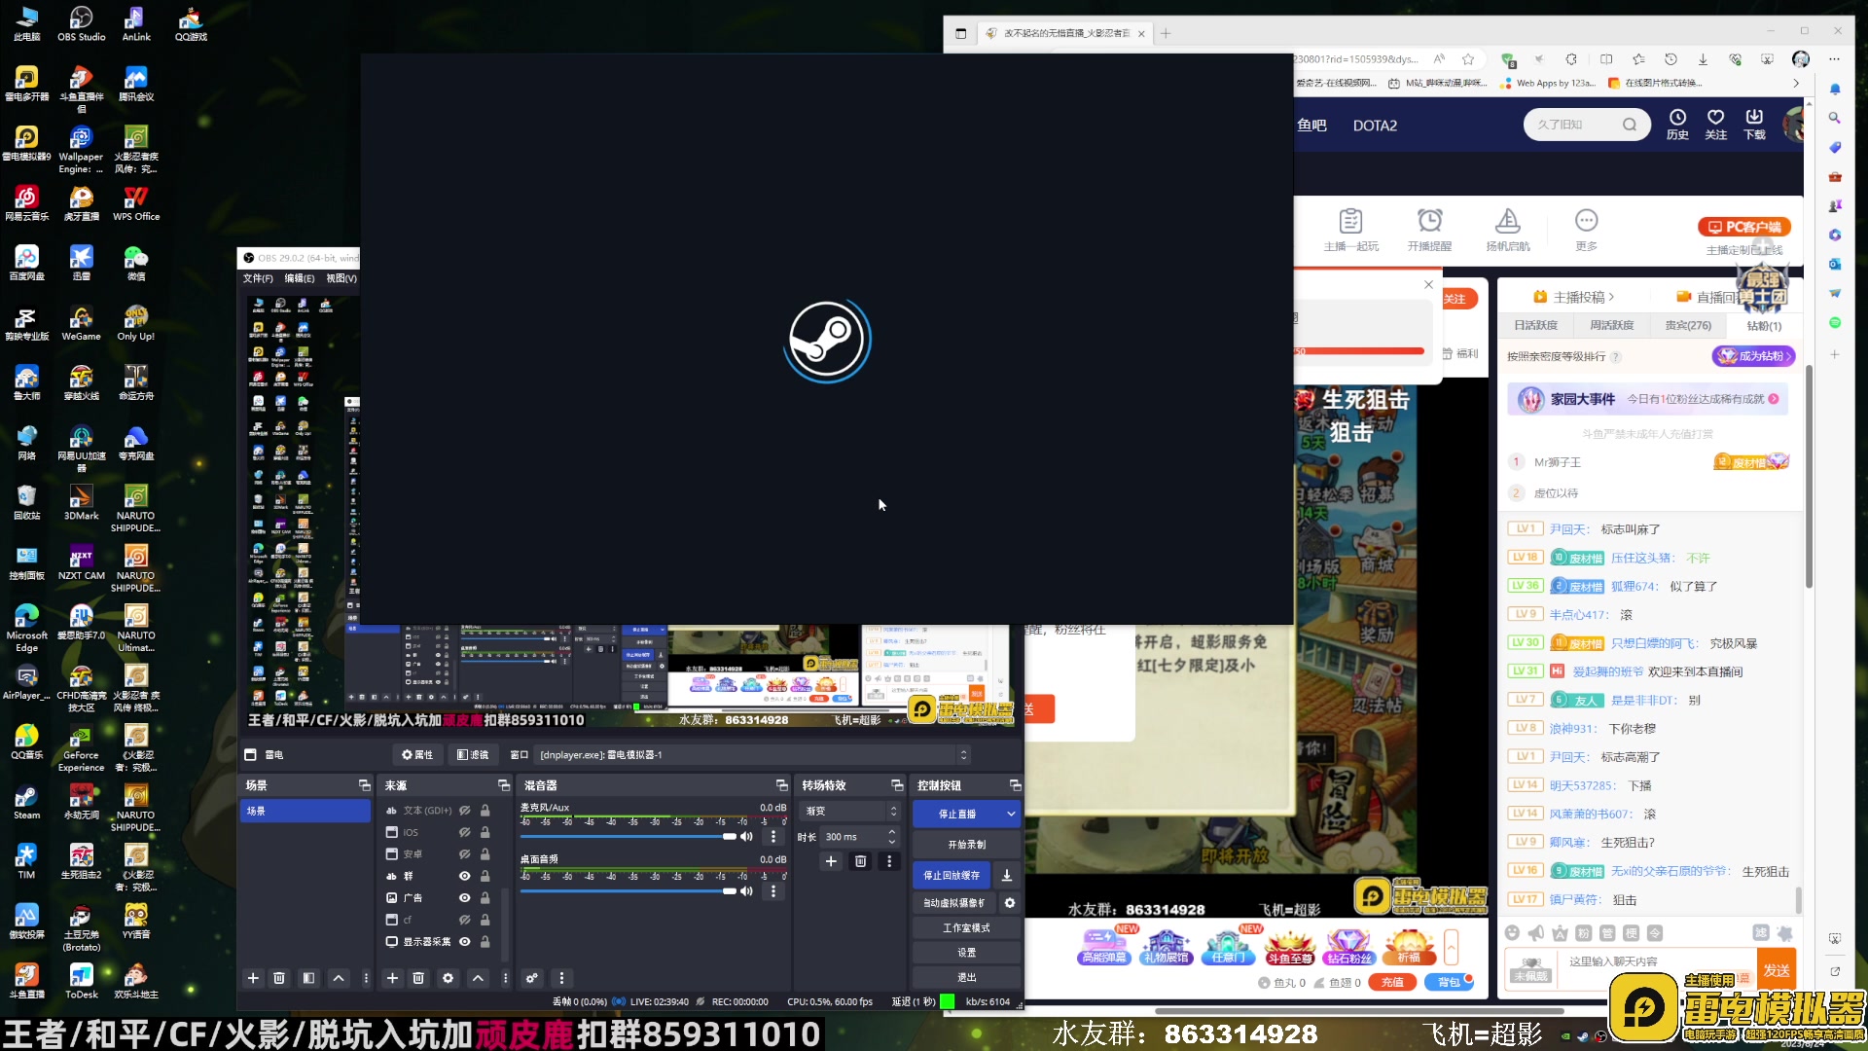The image size is (1868, 1051).
Task: Adjust 桌面音频 volume slider
Action: click(628, 891)
